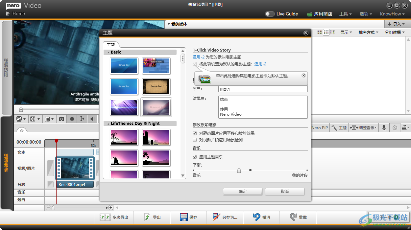Zoom out timeline with minus icon
Image resolution: width=411 pixels, height=230 pixels.
point(48,208)
